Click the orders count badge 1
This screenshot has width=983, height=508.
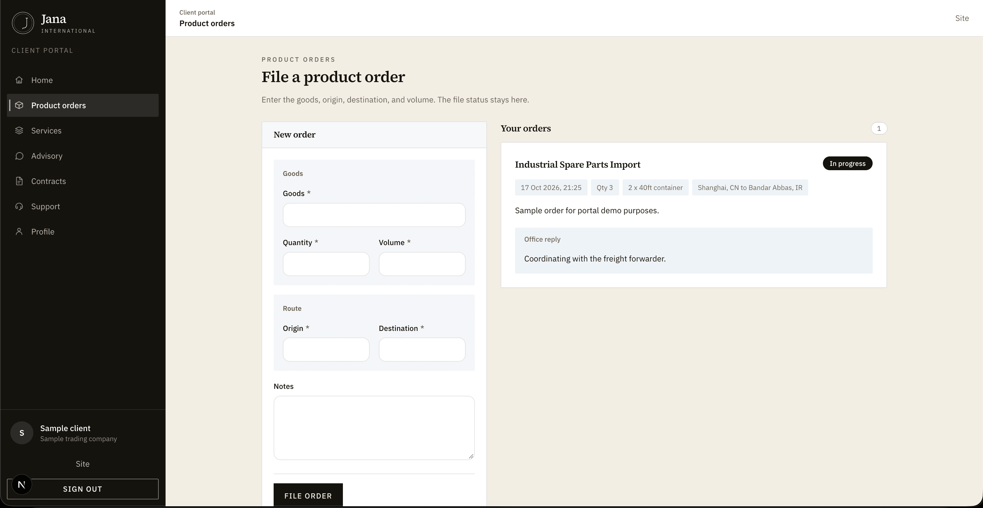[x=879, y=128]
